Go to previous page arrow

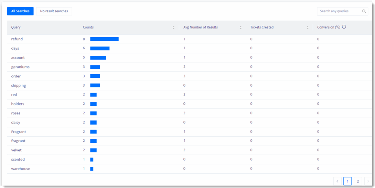click(337, 181)
